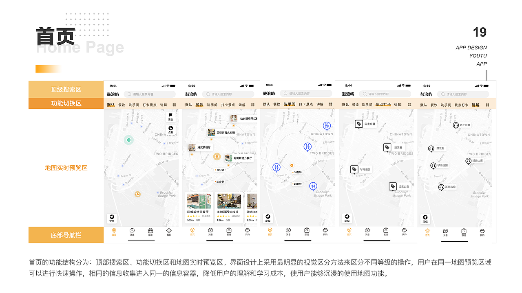Tap 定位 locate icon on check-in spots screen
Image resolution: width=522 pixels, height=293 pixels.
[x=347, y=219]
